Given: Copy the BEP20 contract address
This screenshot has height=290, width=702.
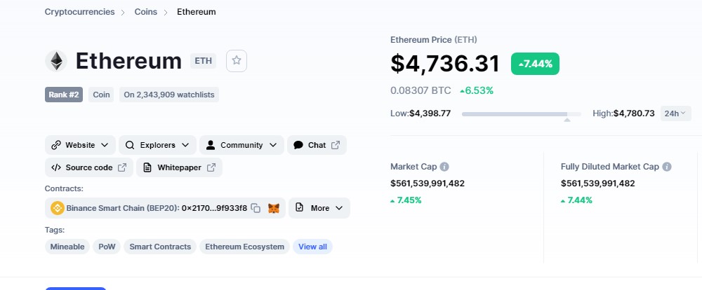Looking at the screenshot, I should (x=256, y=208).
